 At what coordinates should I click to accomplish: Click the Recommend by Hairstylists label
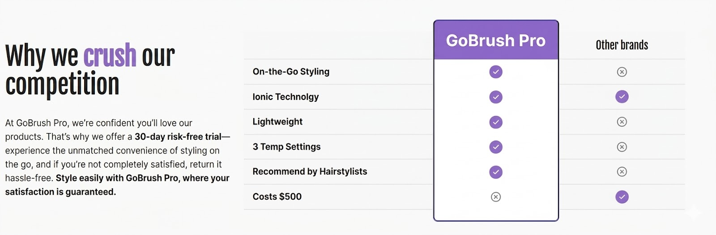310,171
